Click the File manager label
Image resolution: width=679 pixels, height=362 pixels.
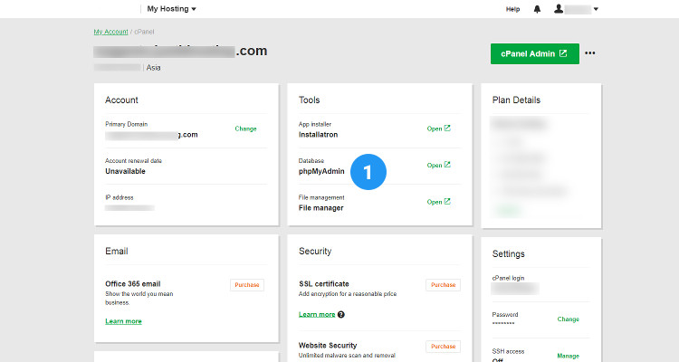coord(320,208)
